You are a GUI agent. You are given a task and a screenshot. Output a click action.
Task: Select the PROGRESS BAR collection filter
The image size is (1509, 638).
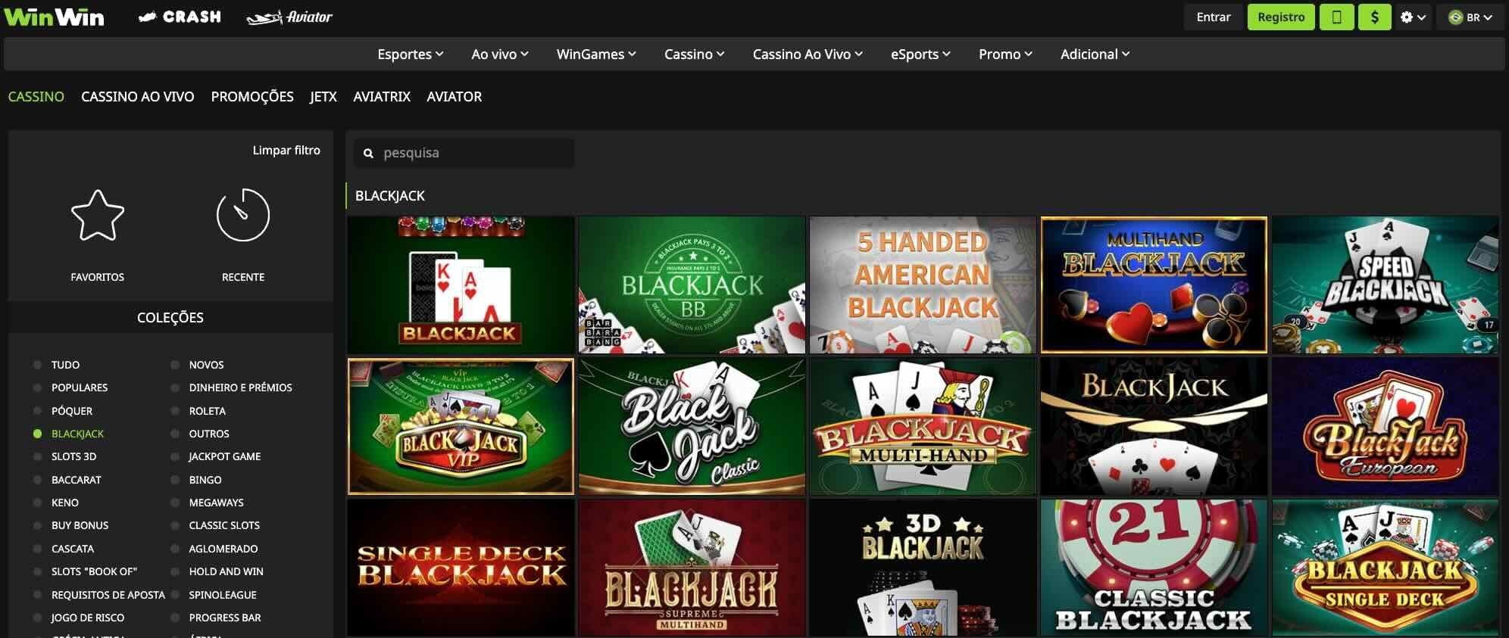click(x=225, y=618)
